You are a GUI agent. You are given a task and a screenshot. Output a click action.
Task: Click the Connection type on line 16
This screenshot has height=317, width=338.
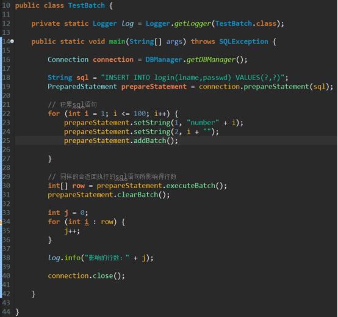68,60
